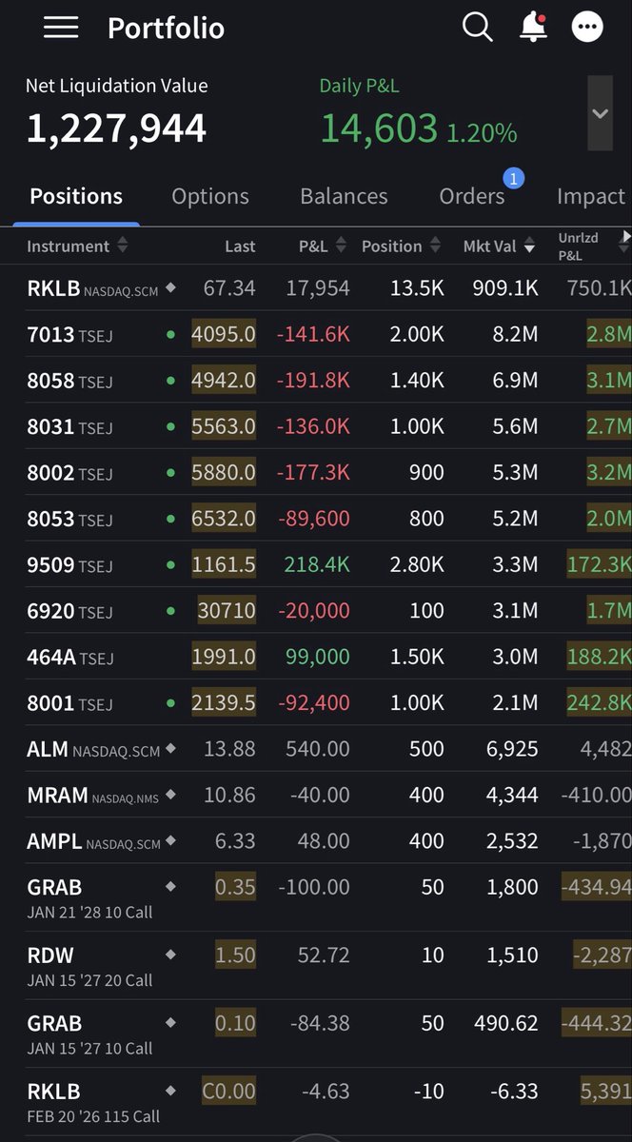Expand the account summary chevron
The width and height of the screenshot is (632, 1142).
[600, 113]
